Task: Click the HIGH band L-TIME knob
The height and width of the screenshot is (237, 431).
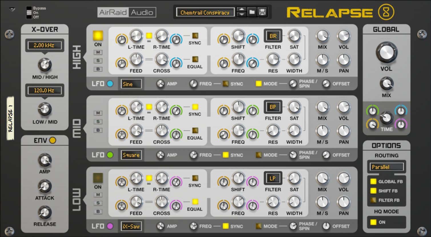Action: pos(136,35)
